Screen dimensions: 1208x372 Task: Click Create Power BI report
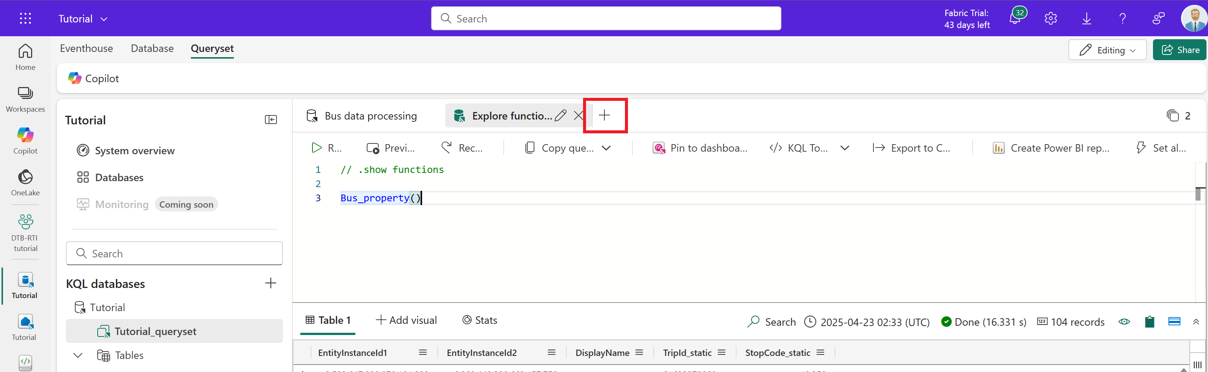[x=1051, y=148]
